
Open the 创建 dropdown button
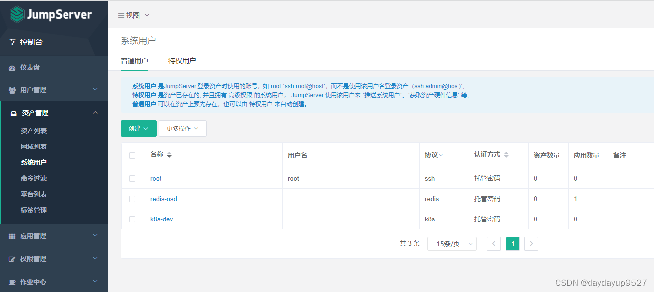coord(138,128)
